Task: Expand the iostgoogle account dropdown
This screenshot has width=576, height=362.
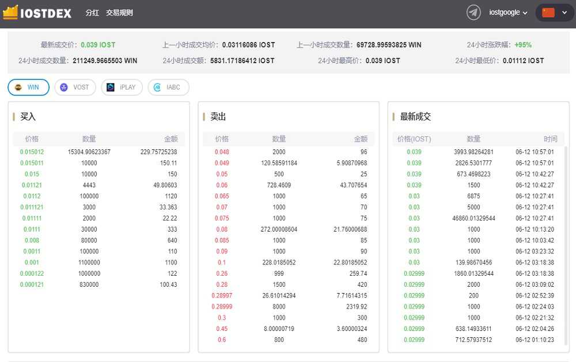Action: (x=509, y=13)
